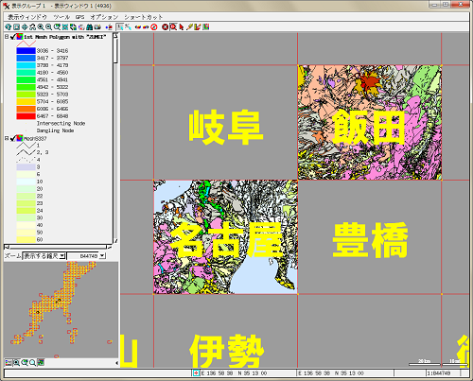Click inside the Japan locator overview map
Screen dimensions: 473x381
pyautogui.click(x=61, y=310)
